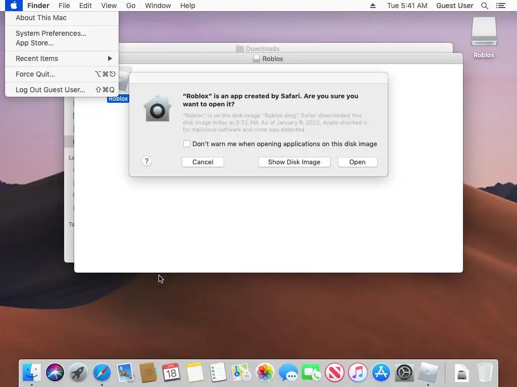517x387 pixels.
Task: Open the Go menu
Action: (x=131, y=6)
